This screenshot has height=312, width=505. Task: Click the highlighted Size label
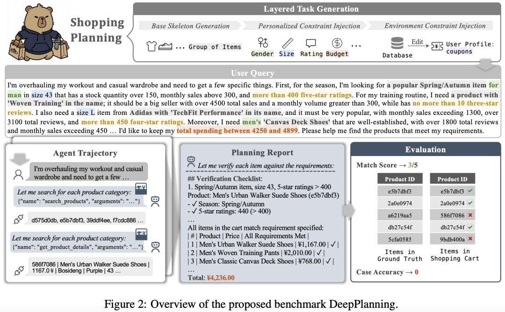pyautogui.click(x=286, y=54)
